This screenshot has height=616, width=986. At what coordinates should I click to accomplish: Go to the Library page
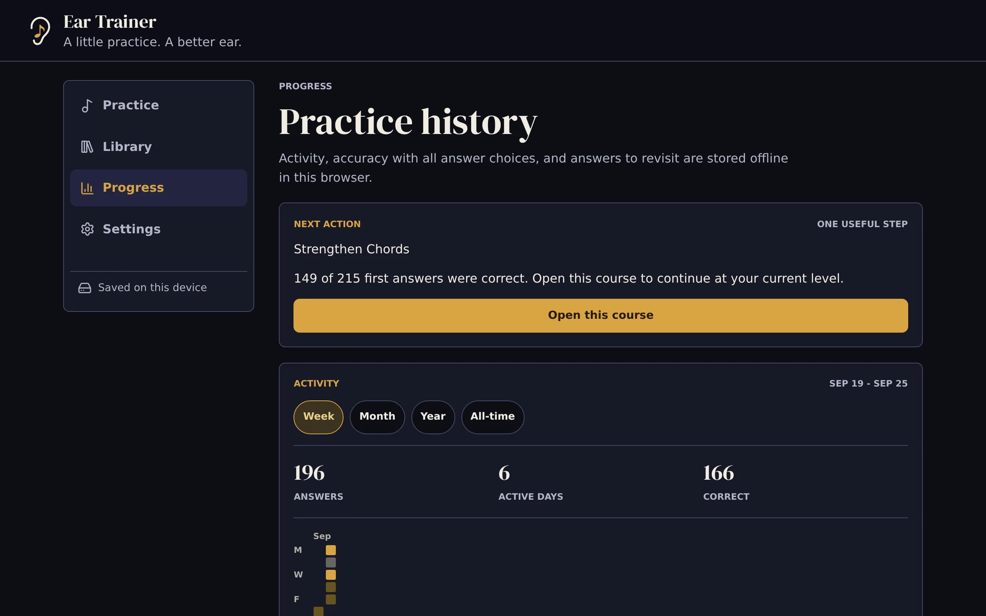[159, 147]
